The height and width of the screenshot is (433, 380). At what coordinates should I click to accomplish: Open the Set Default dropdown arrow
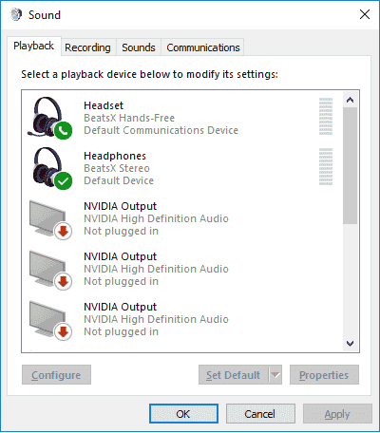275,375
